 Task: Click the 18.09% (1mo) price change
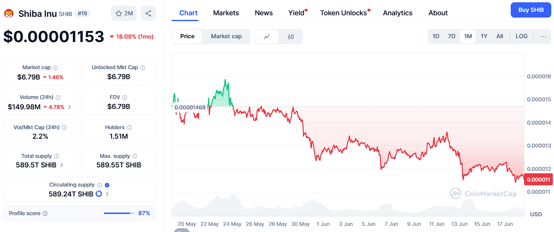131,37
